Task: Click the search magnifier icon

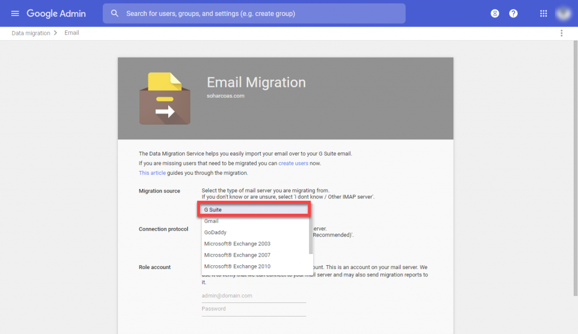Action: (x=115, y=14)
